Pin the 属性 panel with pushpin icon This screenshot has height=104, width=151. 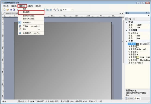(146, 13)
